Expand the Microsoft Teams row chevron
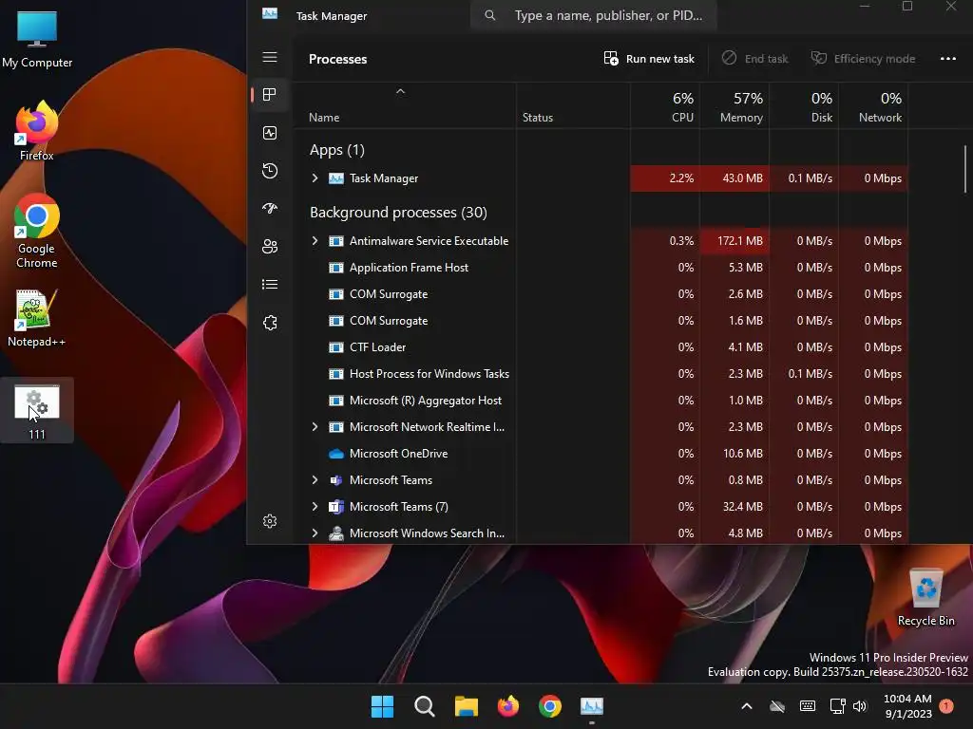Image resolution: width=973 pixels, height=729 pixels. point(315,479)
